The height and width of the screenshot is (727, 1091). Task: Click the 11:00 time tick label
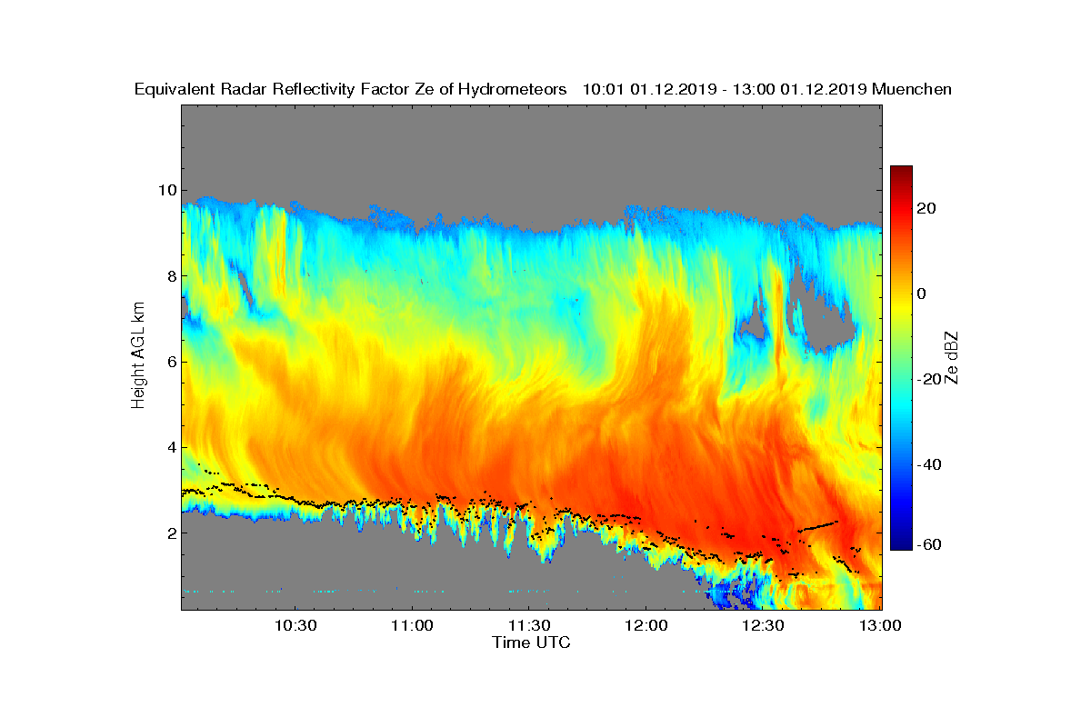click(x=412, y=625)
